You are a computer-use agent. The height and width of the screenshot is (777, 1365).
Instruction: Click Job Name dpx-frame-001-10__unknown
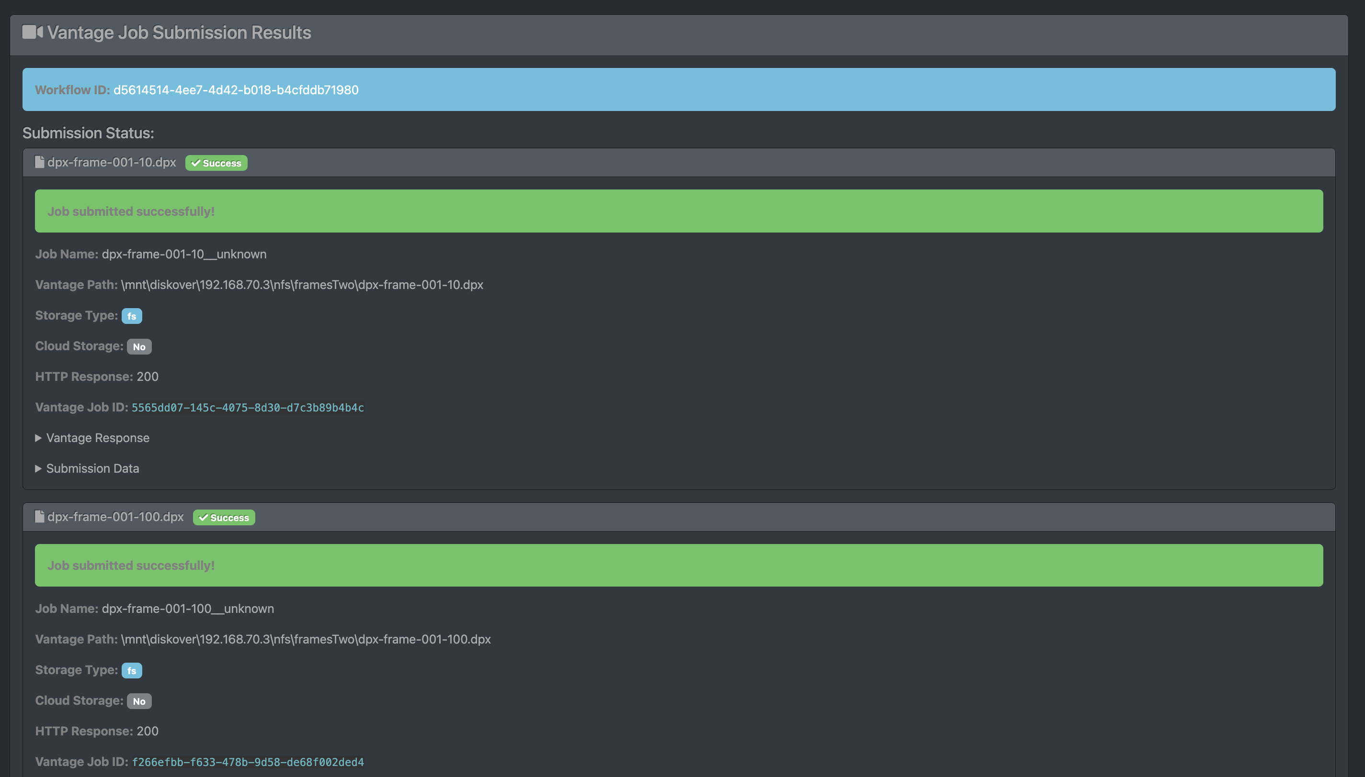(x=184, y=254)
